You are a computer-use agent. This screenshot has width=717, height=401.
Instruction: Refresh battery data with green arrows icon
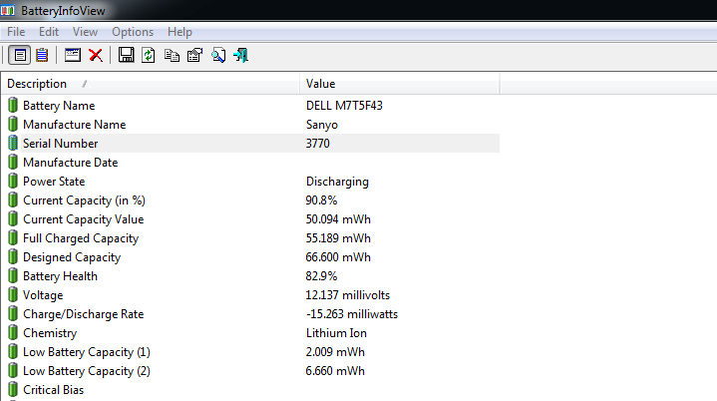pyautogui.click(x=149, y=55)
